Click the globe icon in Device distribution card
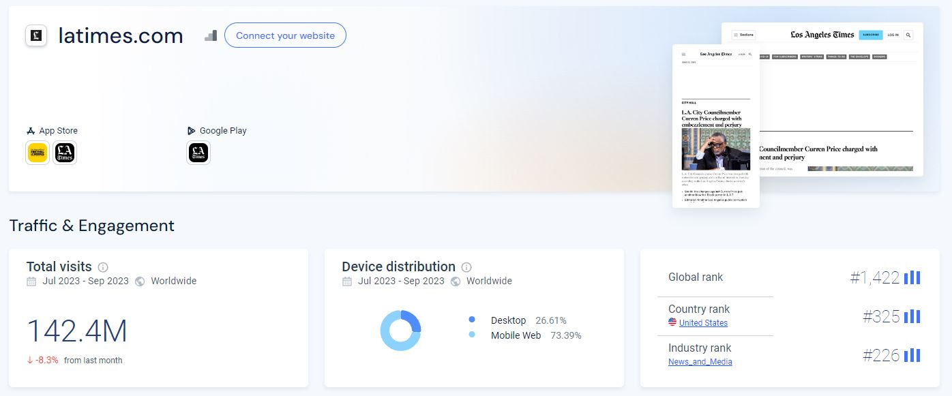The width and height of the screenshot is (952, 396). pos(456,281)
